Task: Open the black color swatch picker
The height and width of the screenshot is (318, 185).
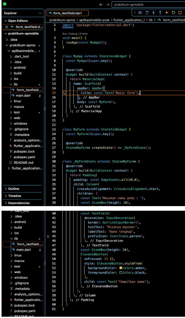Action: 121,273
